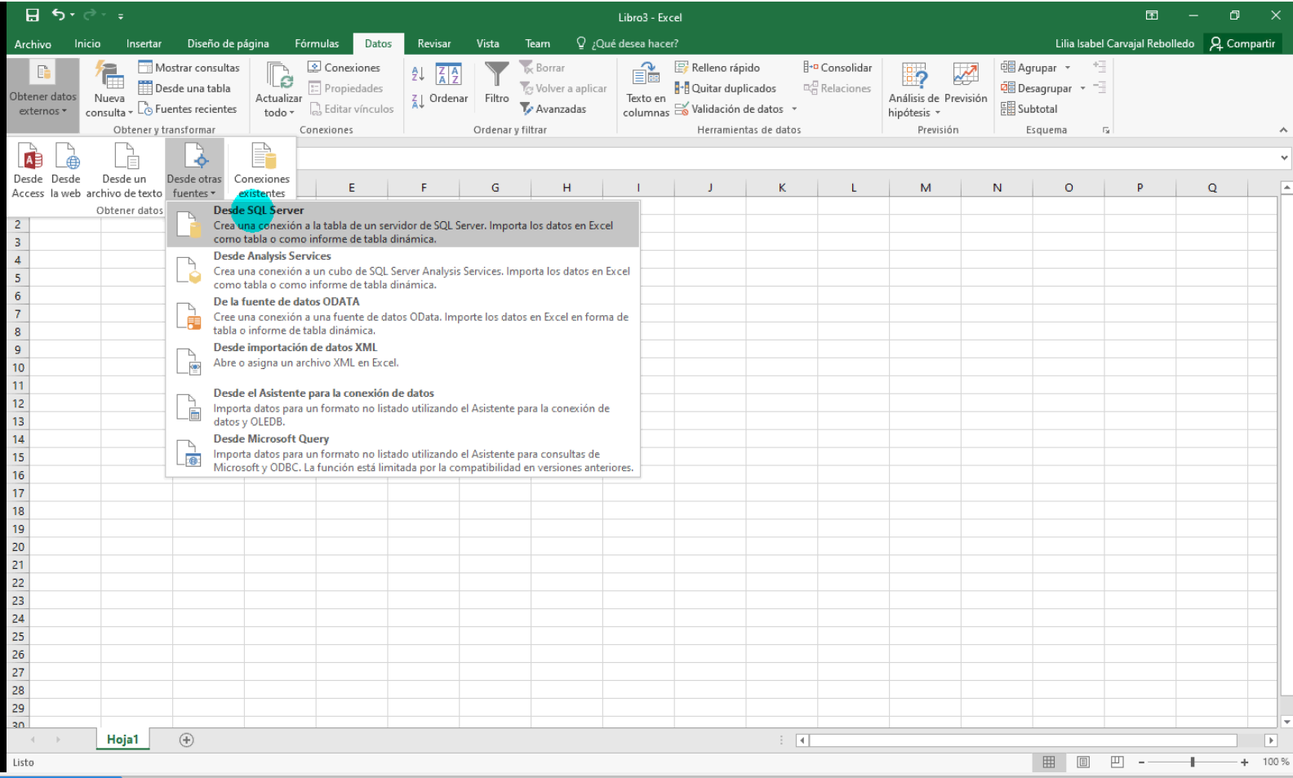The height and width of the screenshot is (778, 1293).
Task: Select column M header
Action: 926,188
